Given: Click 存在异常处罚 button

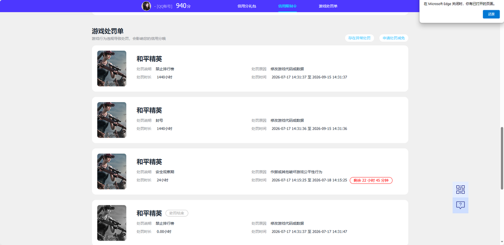Looking at the screenshot, I should 359,38.
